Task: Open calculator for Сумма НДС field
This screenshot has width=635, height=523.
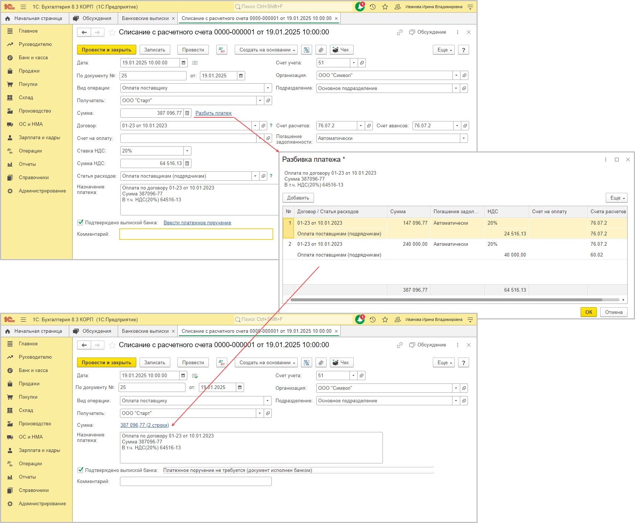Action: click(187, 164)
